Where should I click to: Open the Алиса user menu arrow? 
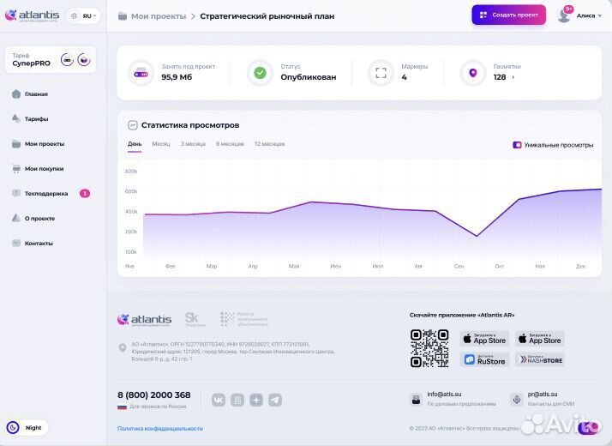(x=599, y=16)
